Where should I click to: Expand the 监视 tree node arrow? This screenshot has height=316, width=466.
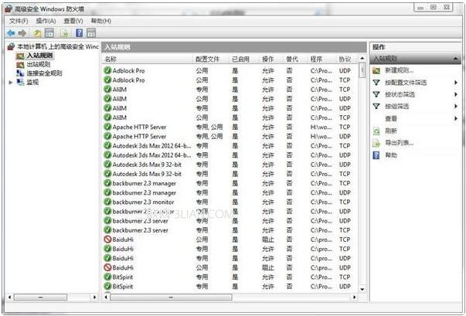11,82
